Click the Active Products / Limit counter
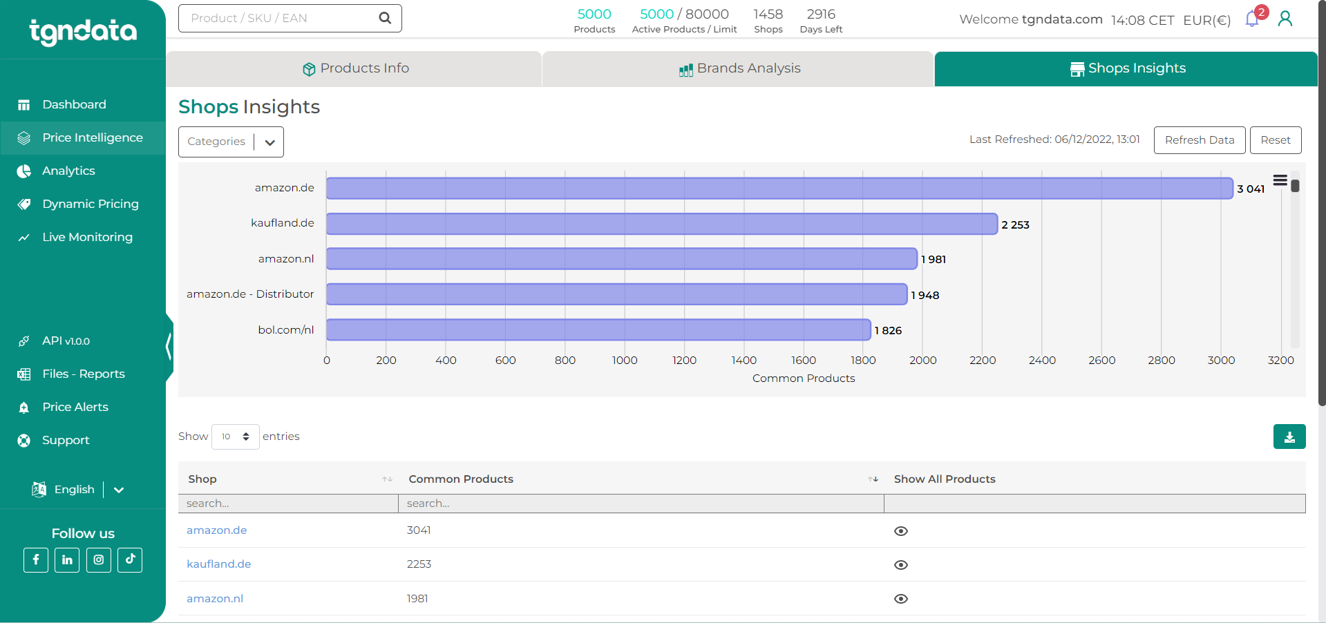Viewport: 1326px width, 623px height. (x=684, y=21)
